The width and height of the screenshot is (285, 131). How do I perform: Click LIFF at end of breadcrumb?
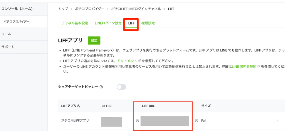click(x=171, y=9)
